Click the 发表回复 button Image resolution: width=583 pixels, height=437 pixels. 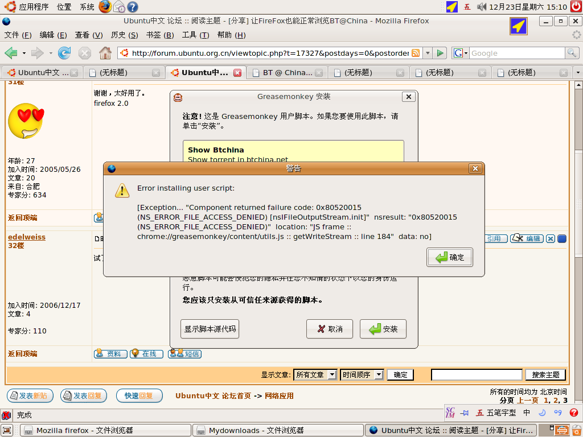84,396
